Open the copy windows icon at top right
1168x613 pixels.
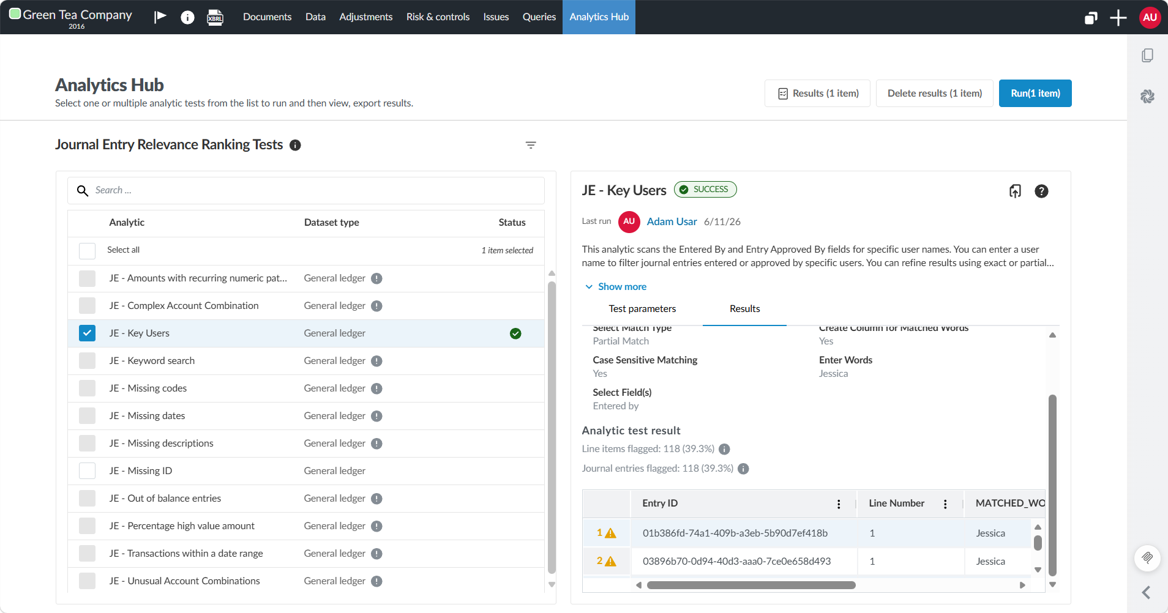pos(1091,18)
